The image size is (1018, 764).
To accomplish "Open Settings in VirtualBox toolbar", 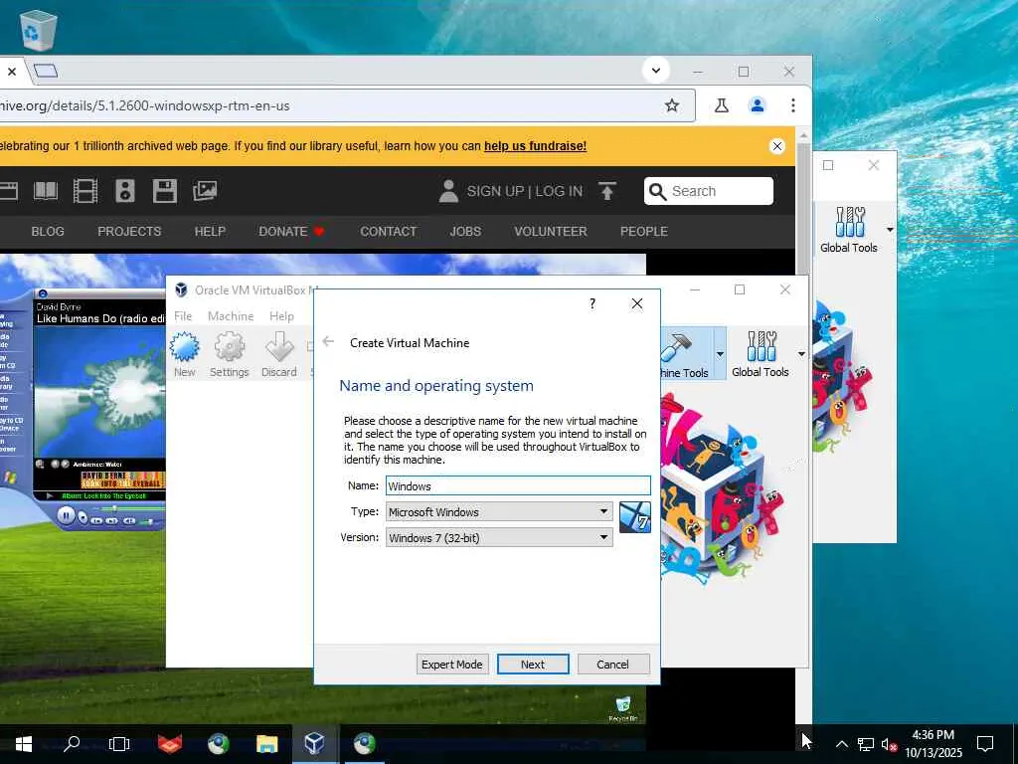I will pos(230,354).
